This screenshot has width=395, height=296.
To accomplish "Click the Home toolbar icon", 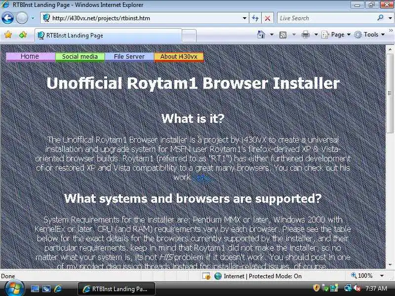I will click(261, 35).
